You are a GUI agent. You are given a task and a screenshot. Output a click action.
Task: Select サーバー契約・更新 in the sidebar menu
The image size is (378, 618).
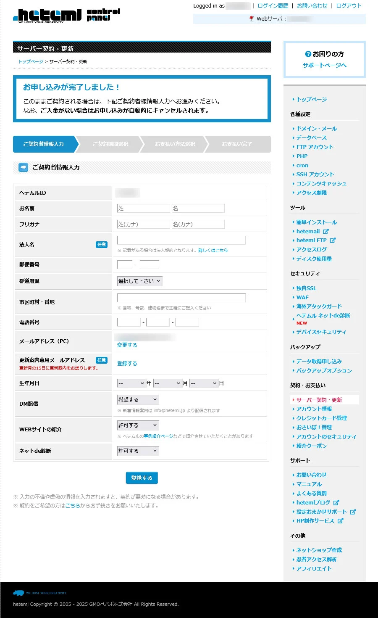(x=319, y=400)
